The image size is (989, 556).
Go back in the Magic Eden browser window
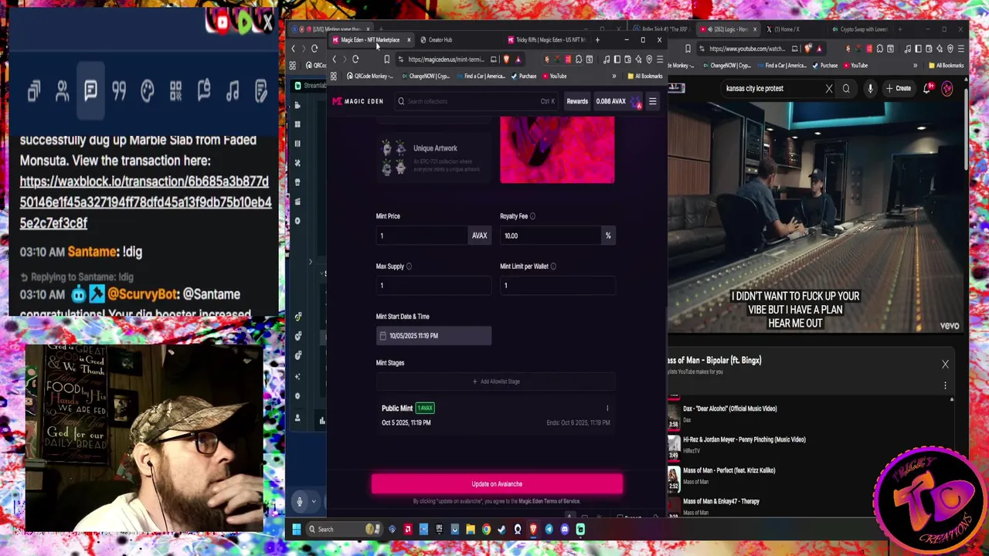coord(335,59)
